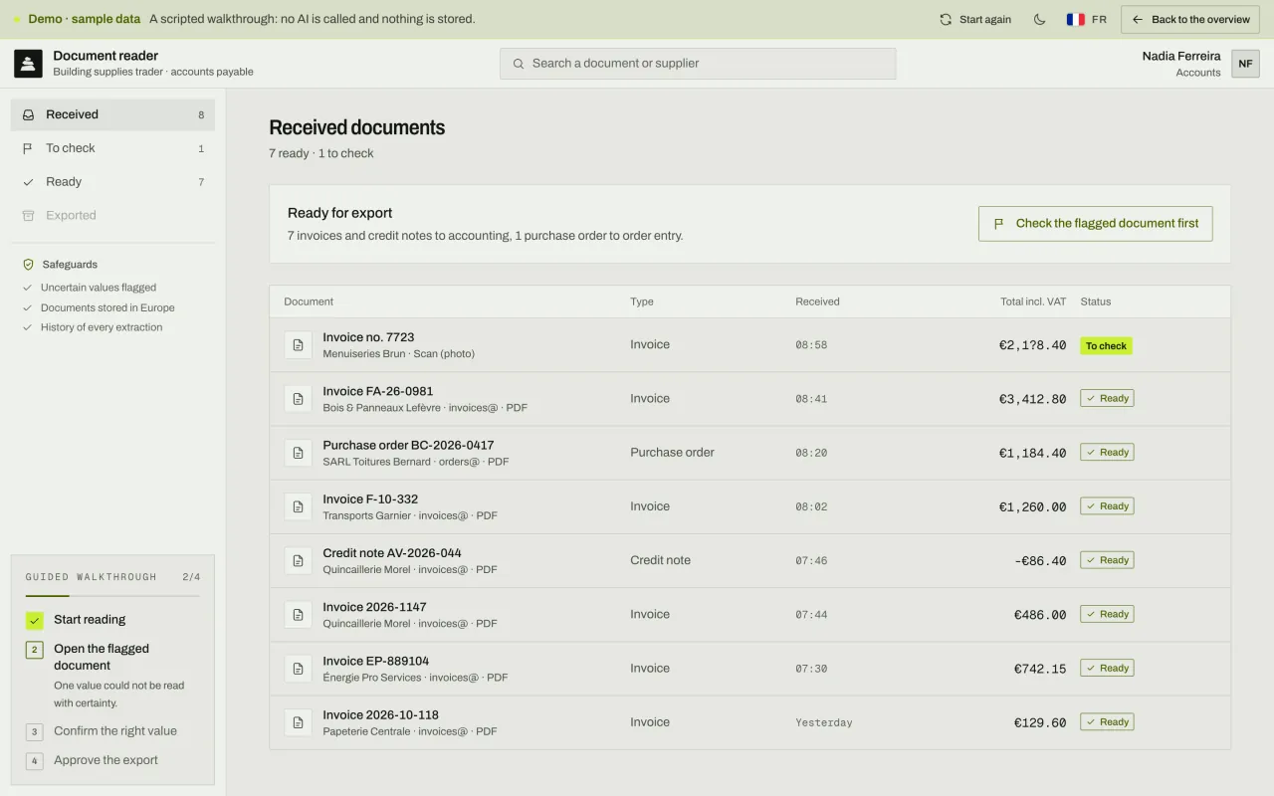This screenshot has height=796, width=1274.
Task: Click the Exported archive icon in sidebar
Action: [x=28, y=215]
